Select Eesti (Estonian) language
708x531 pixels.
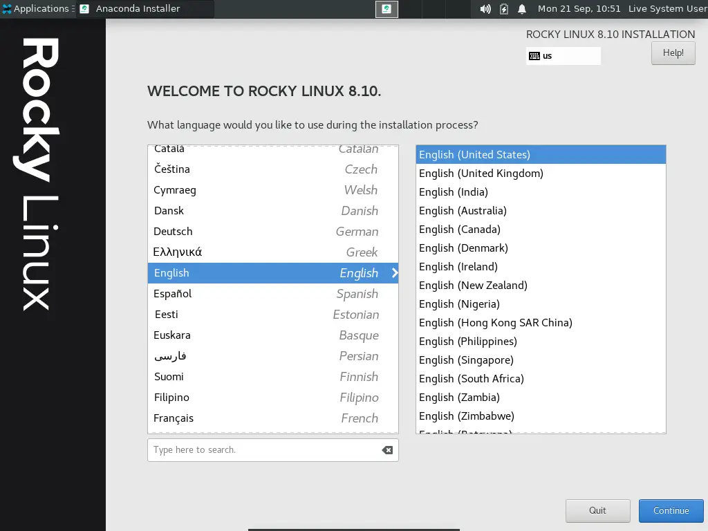tap(272, 315)
